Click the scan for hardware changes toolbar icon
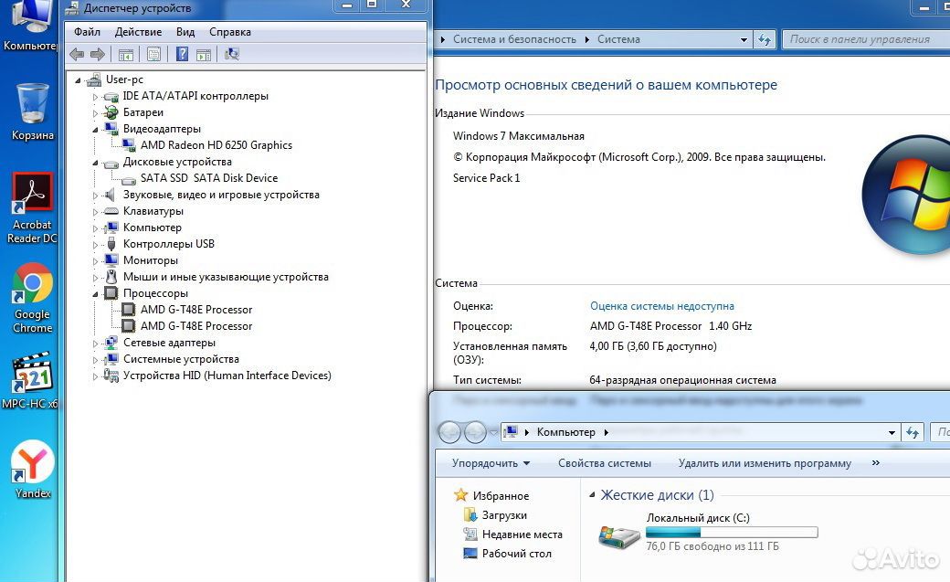The width and height of the screenshot is (950, 582). pos(231,55)
